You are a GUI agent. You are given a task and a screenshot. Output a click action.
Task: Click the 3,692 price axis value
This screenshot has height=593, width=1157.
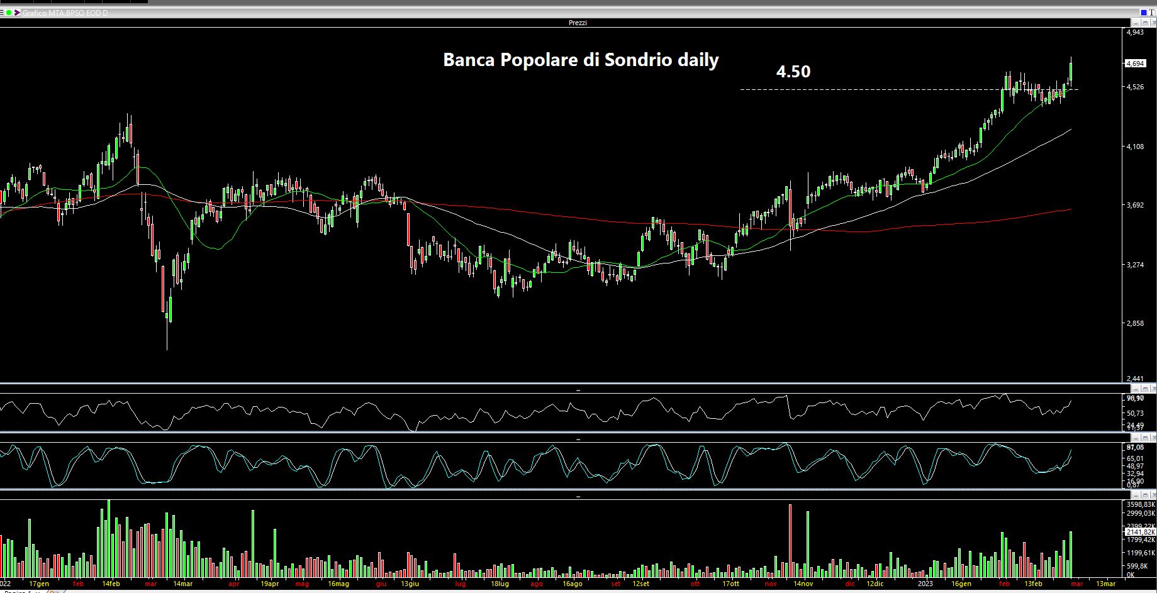tap(1135, 205)
